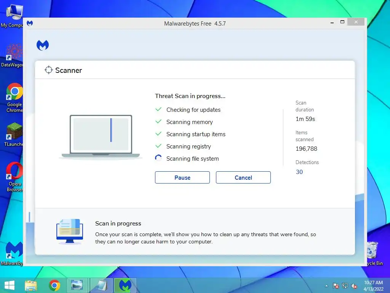
Task: Click the network status tray icon
Action: click(x=345, y=286)
